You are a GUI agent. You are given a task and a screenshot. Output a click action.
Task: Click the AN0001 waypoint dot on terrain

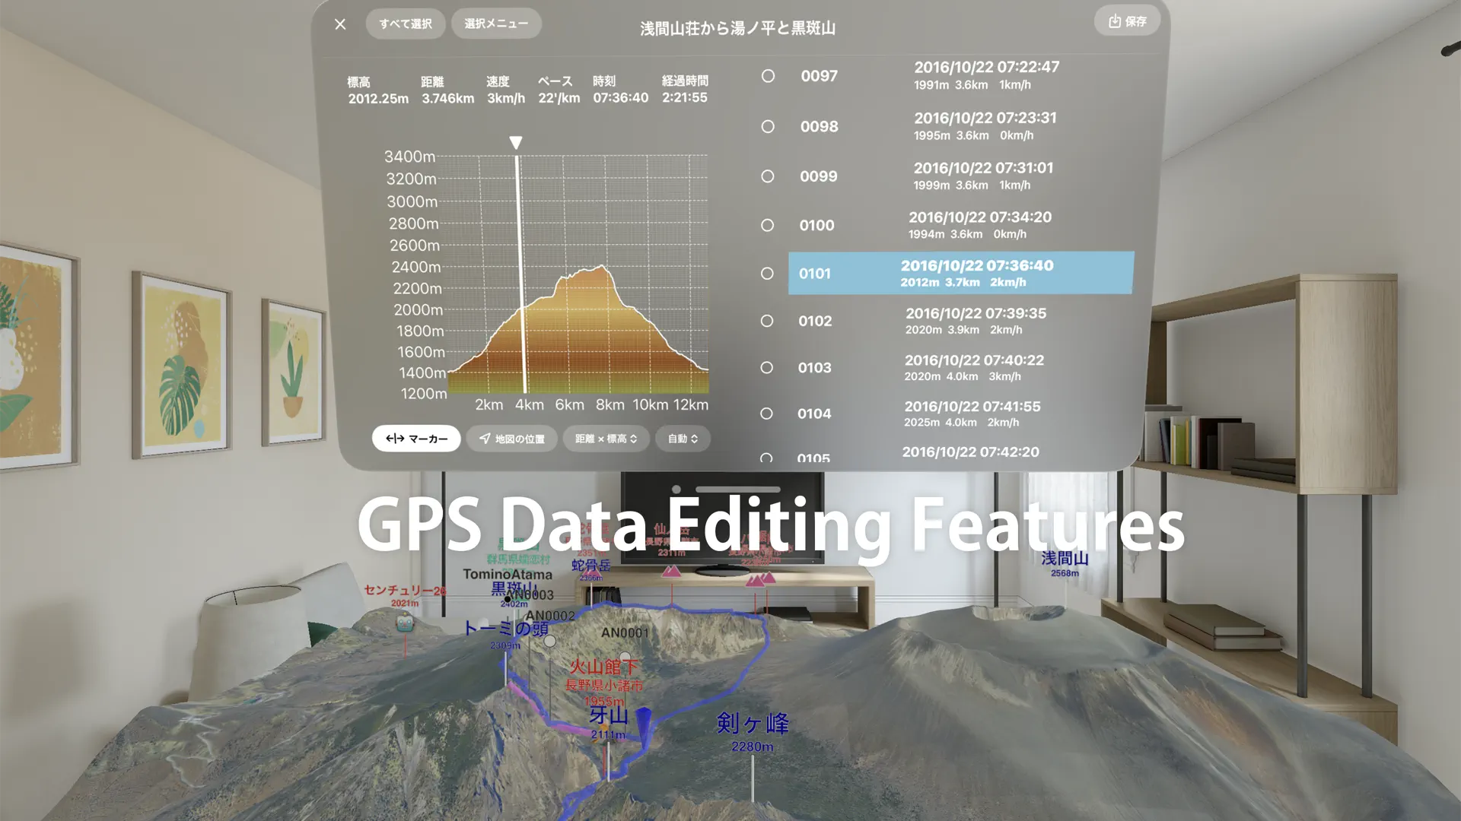coord(625,655)
